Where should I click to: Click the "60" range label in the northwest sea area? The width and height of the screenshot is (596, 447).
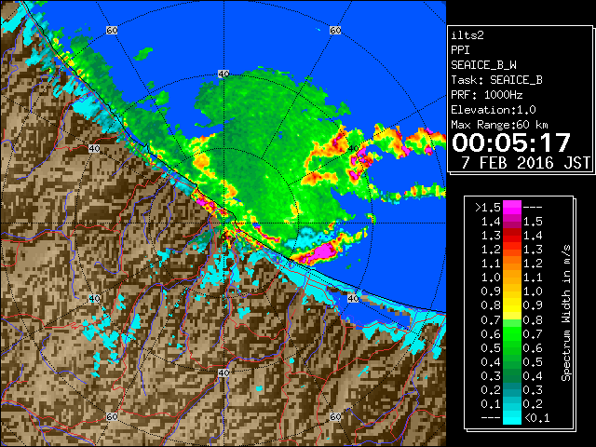[x=112, y=30]
